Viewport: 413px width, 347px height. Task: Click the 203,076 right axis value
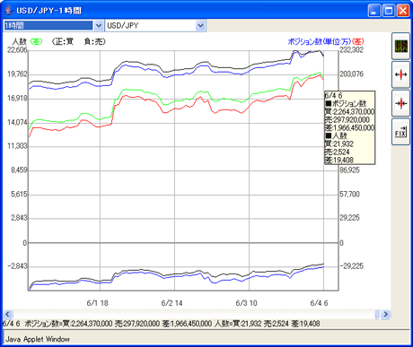[352, 74]
